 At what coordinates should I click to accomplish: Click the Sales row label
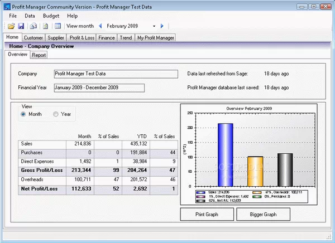pyautogui.click(x=27, y=144)
